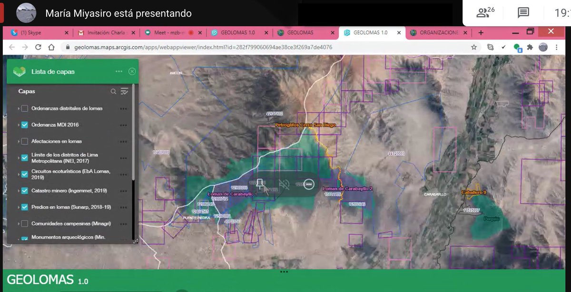Screen dimensions: 571x292
Task: Reload the GEOLOMAS page
Action: pyautogui.click(x=39, y=47)
